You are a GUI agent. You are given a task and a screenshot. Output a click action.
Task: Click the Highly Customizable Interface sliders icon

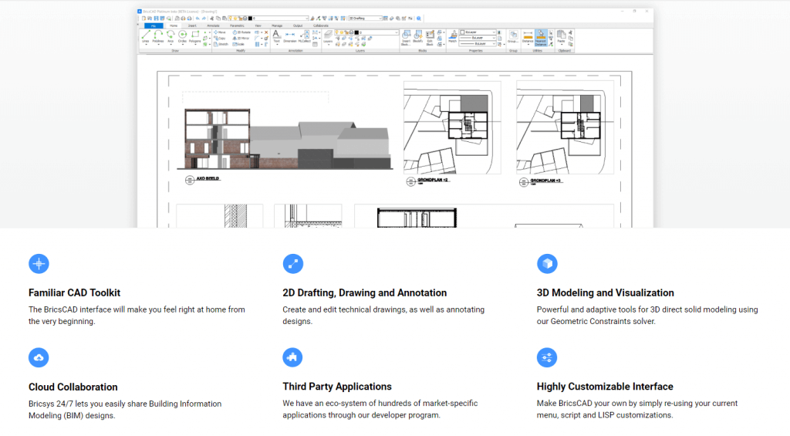click(547, 357)
